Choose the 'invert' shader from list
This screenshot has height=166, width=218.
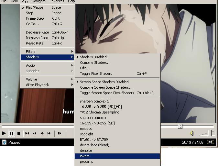(x=85, y=156)
